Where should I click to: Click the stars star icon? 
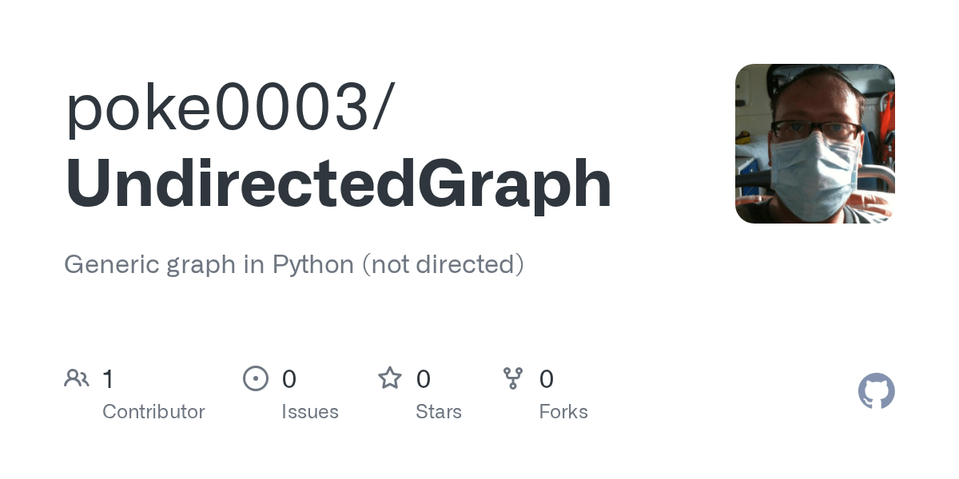coord(390,378)
